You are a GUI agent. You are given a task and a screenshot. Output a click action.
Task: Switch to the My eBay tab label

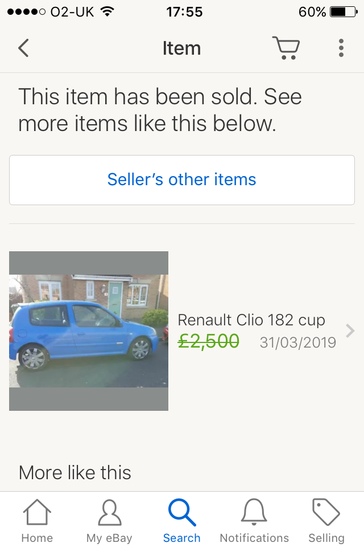[109, 538]
